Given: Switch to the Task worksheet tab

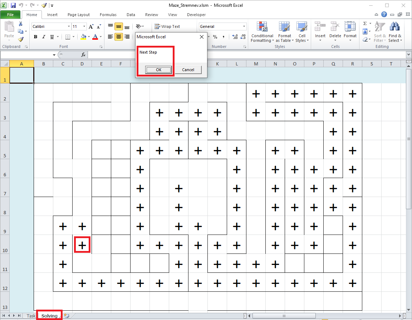Looking at the screenshot, I should click(31, 316).
